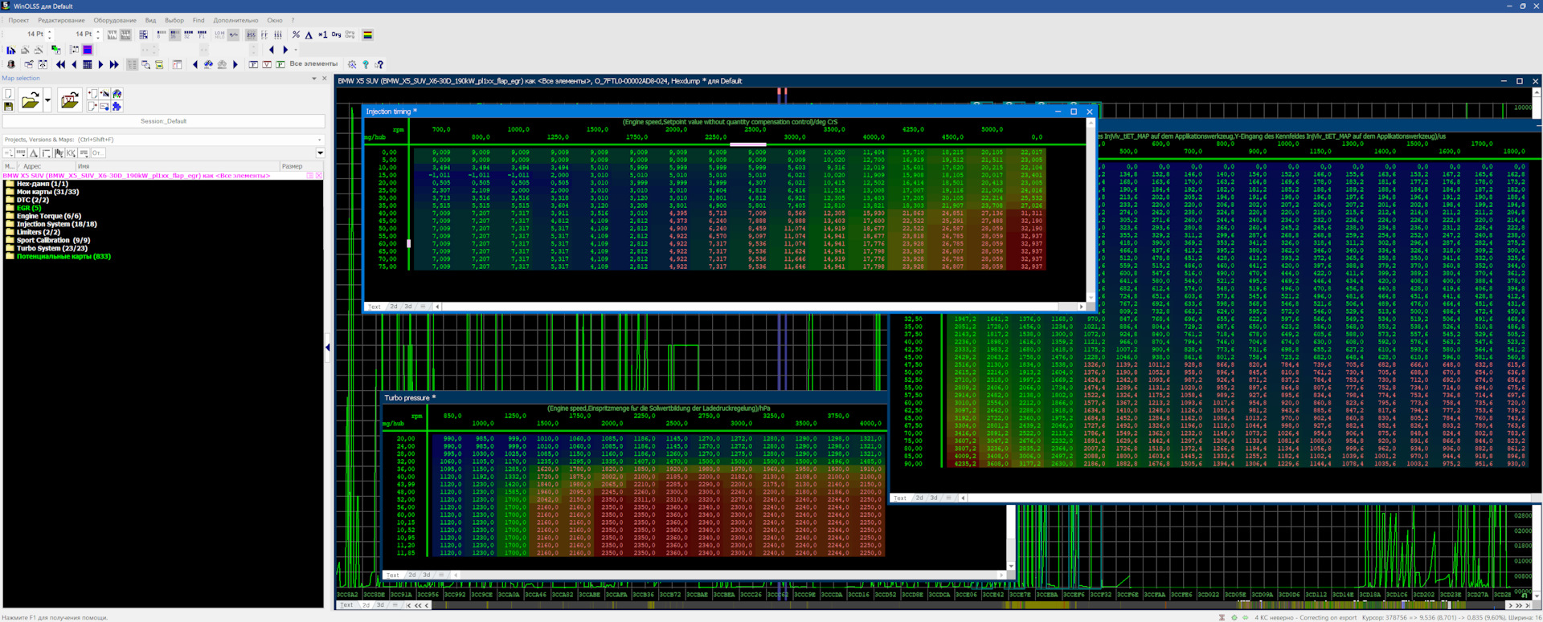Click the F window toolbar icon
Viewport: 1543px width, 622px height.
click(253, 64)
